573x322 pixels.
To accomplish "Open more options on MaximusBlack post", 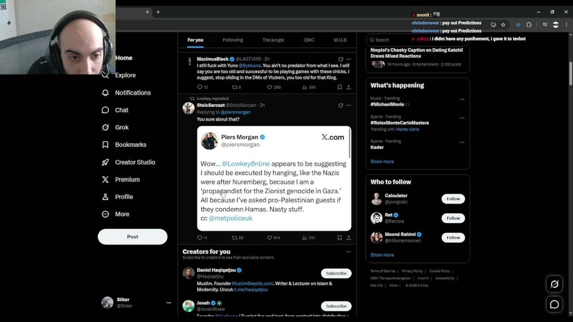I will tap(349, 59).
